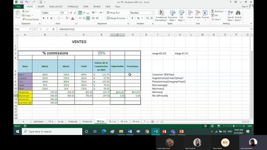This screenshot has width=267, height=150.
Task: Apply Percent Style
Action: coord(138,18)
